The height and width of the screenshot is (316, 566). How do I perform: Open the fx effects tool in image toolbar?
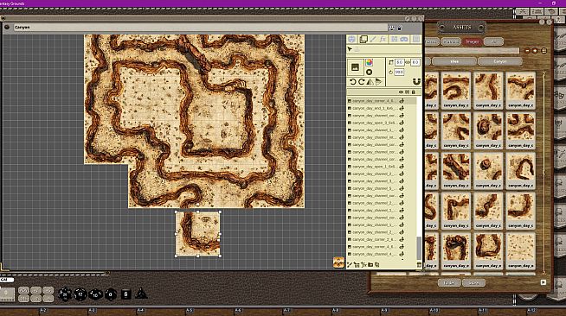[x=383, y=39]
